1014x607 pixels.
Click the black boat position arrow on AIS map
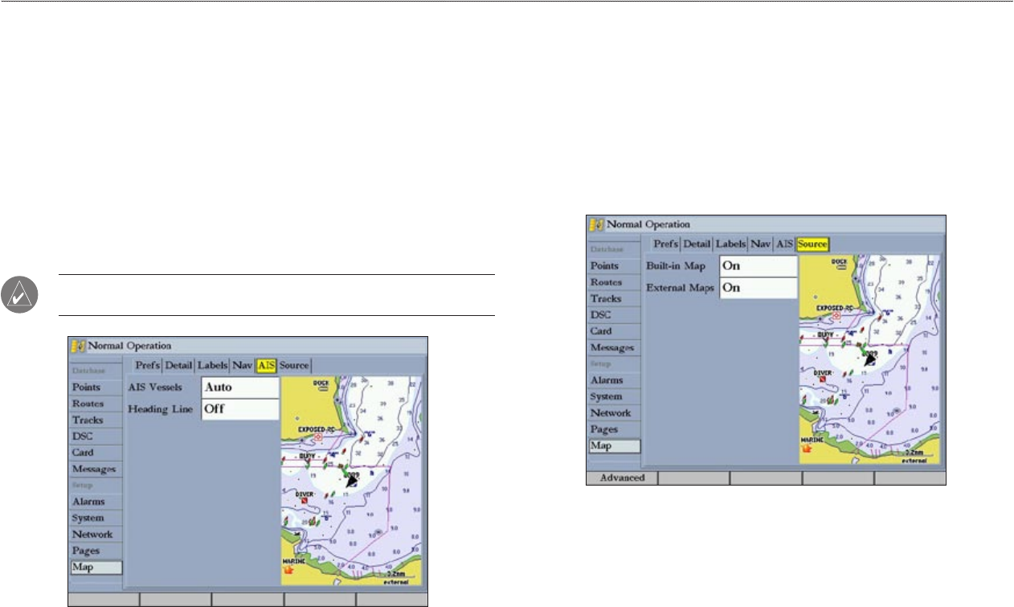[x=351, y=481]
